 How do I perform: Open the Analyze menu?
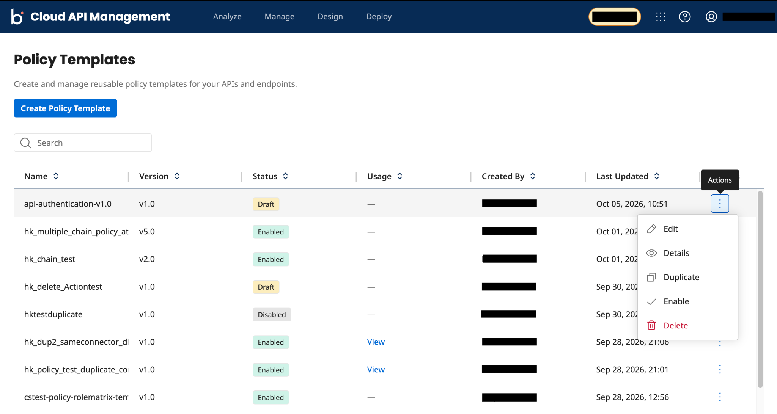click(227, 17)
